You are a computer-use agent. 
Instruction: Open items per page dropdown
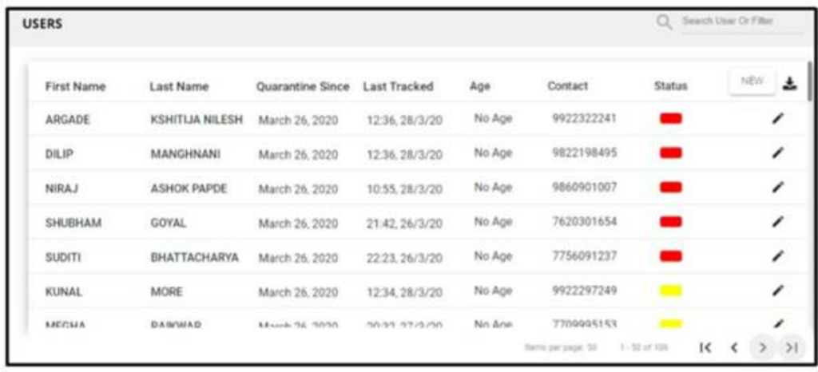click(561, 347)
